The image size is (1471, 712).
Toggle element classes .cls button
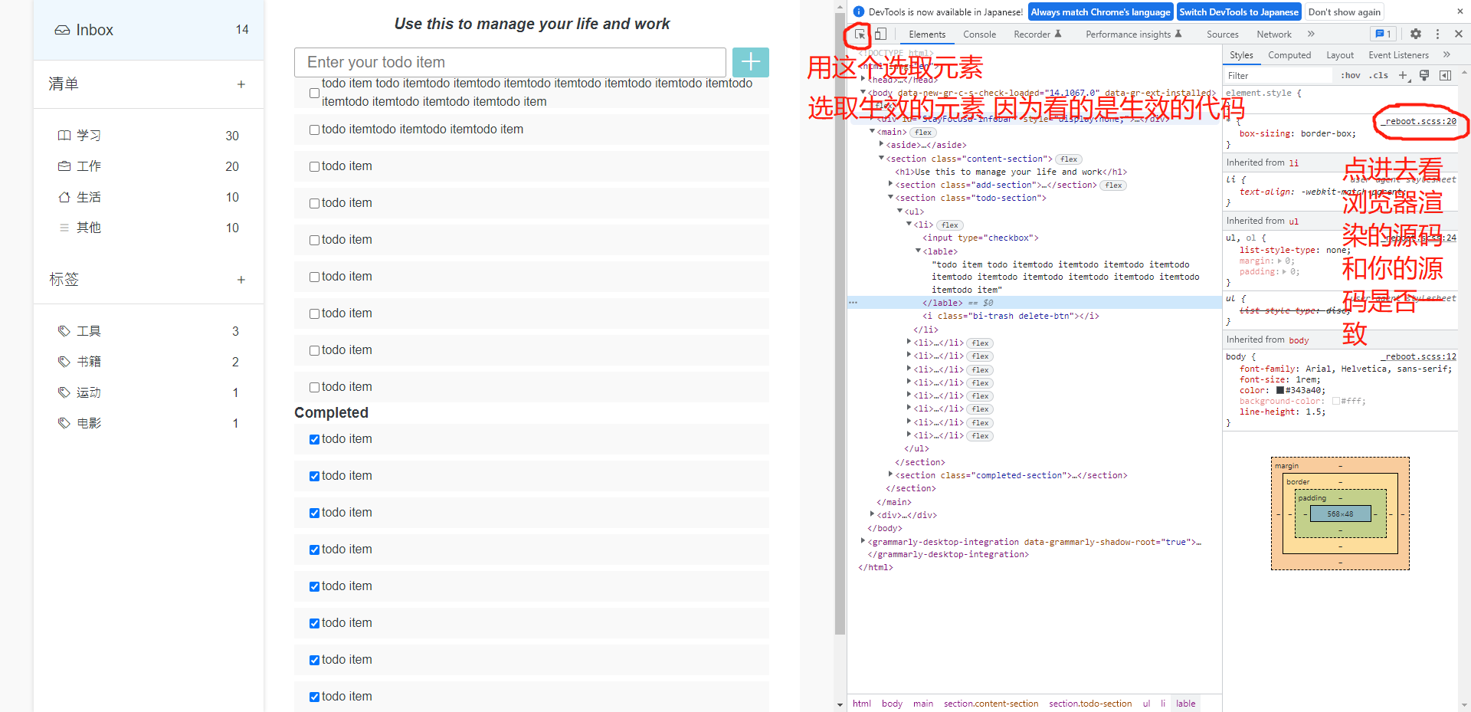[1379, 75]
